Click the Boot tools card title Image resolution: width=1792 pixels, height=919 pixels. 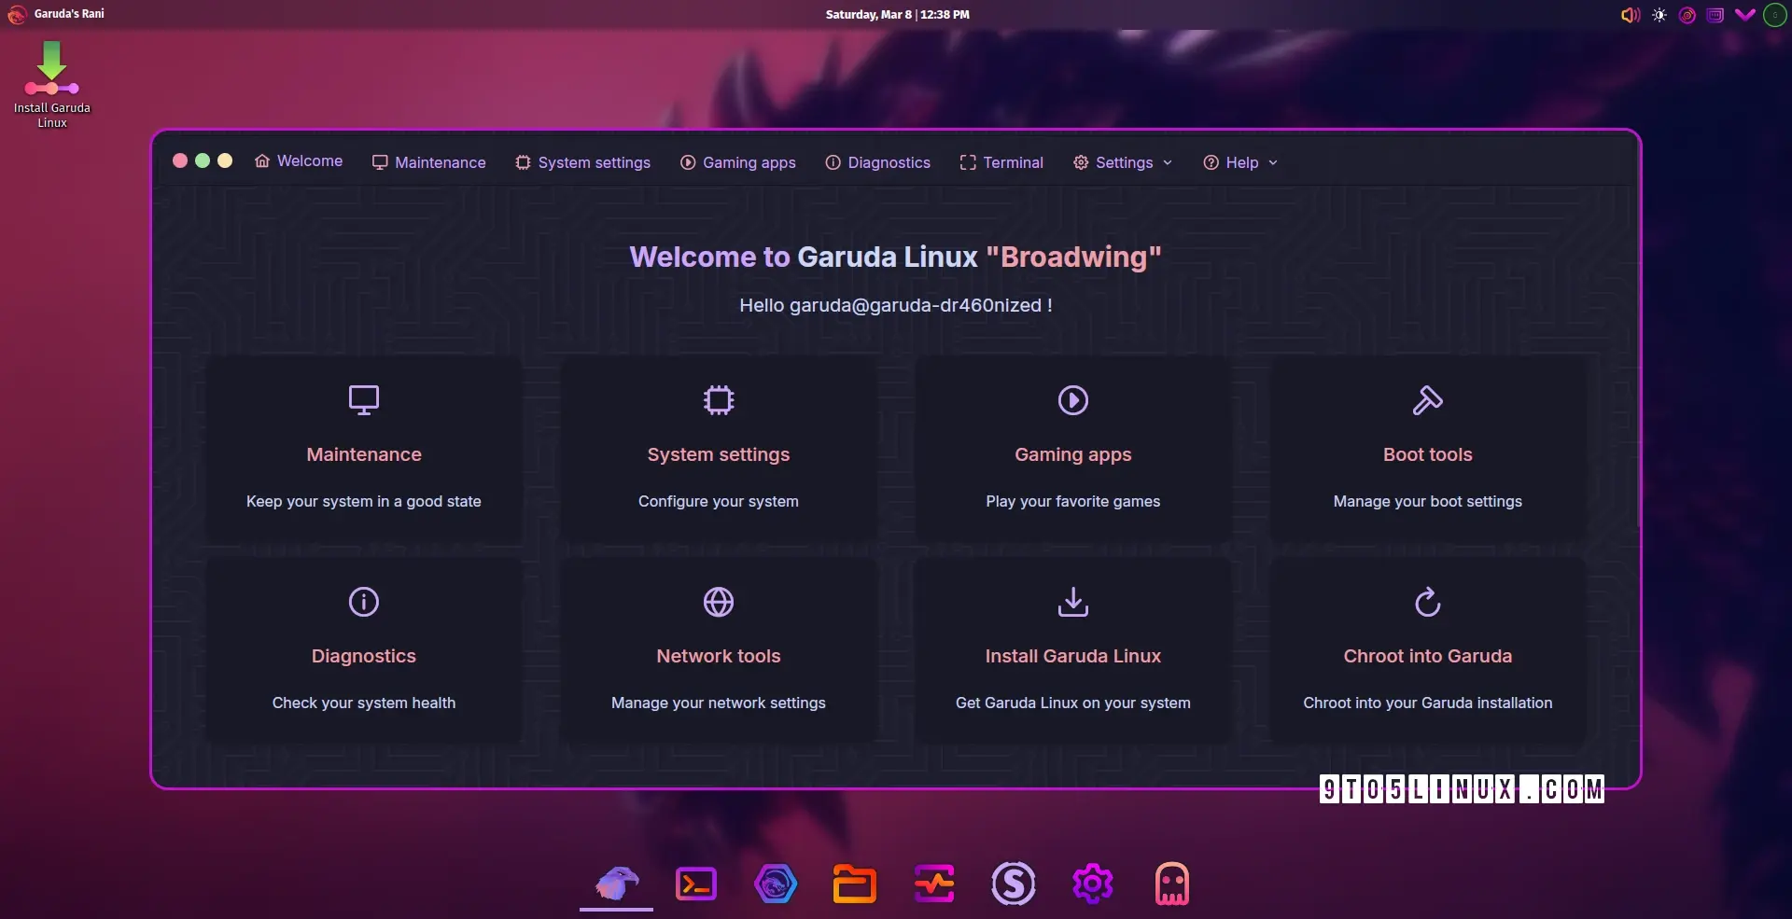(1428, 454)
